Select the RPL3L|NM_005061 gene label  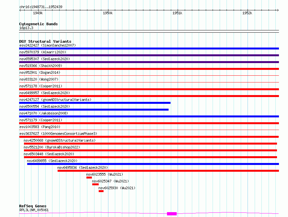(x=34, y=210)
